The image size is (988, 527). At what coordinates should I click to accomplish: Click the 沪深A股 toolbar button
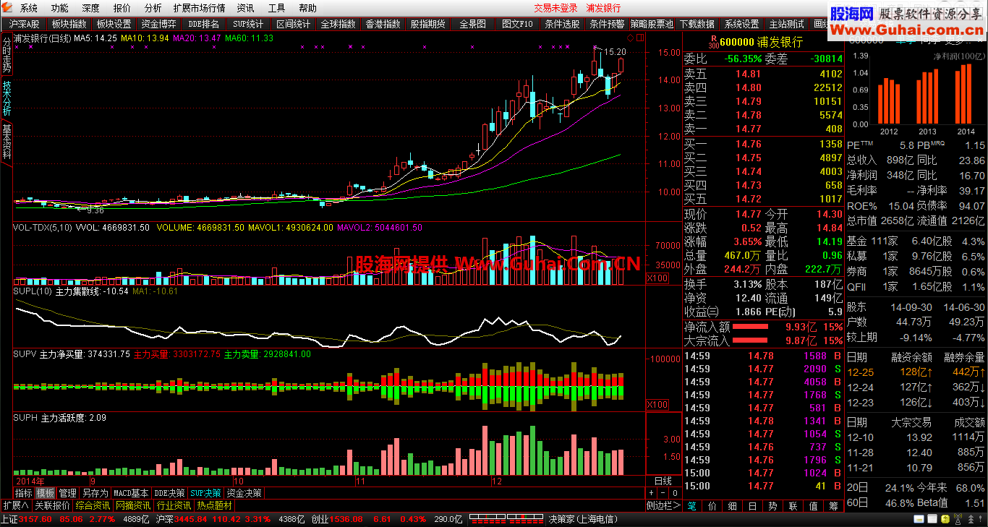click(25, 24)
